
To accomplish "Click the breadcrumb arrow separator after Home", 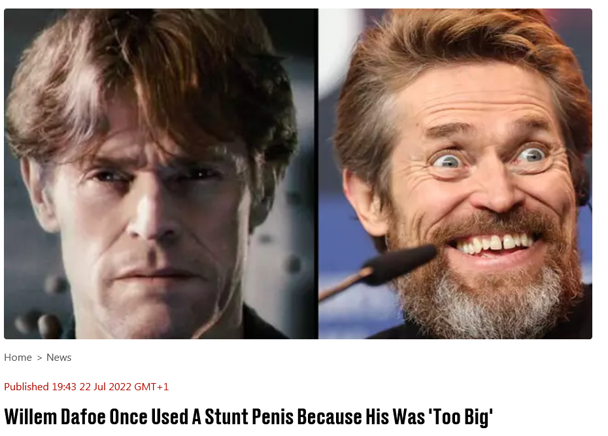I will (39, 358).
